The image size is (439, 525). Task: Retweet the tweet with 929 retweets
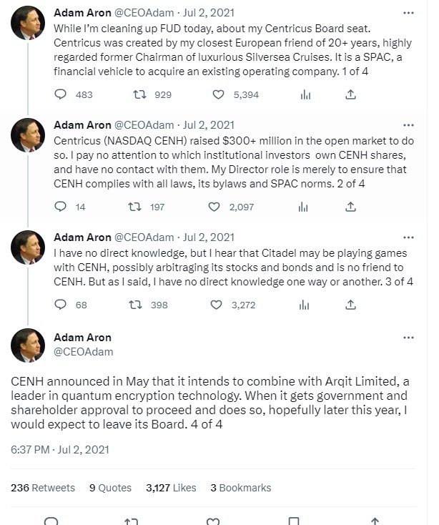pyautogui.click(x=139, y=94)
